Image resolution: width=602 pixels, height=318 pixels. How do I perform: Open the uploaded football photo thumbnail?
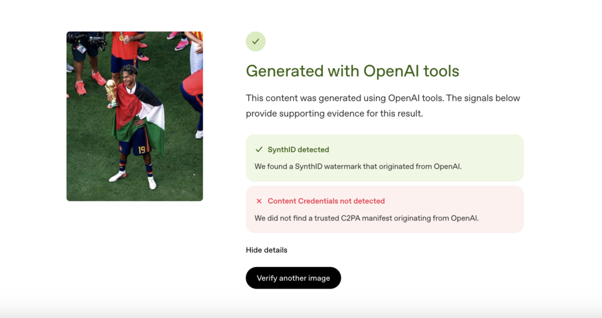pyautogui.click(x=135, y=116)
